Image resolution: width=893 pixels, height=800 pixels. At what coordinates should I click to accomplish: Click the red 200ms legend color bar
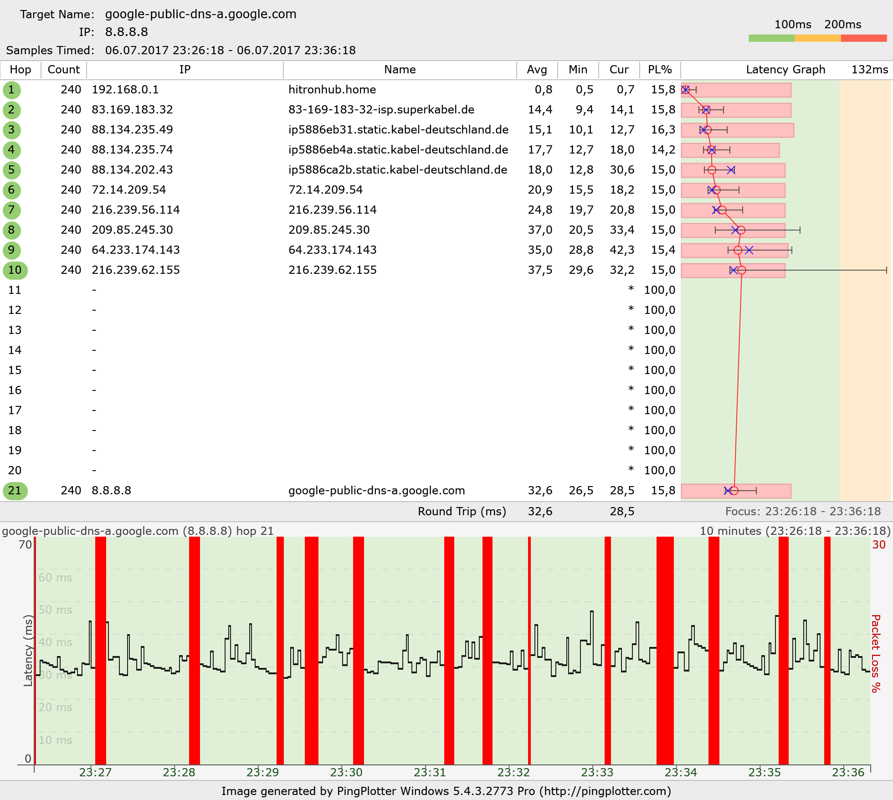864,38
